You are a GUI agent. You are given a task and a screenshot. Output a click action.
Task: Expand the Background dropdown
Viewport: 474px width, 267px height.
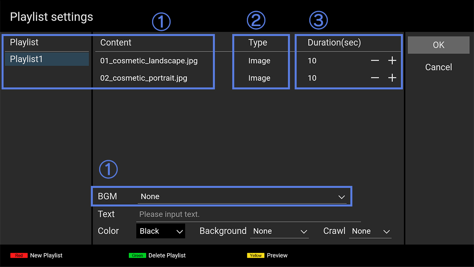279,231
